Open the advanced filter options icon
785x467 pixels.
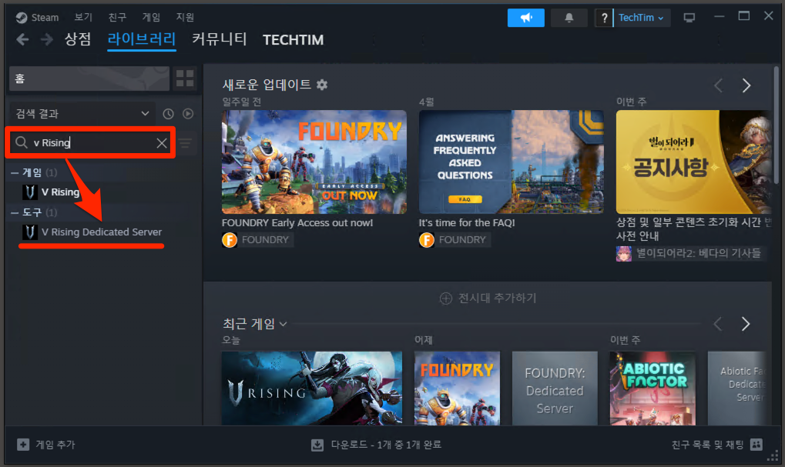click(186, 144)
